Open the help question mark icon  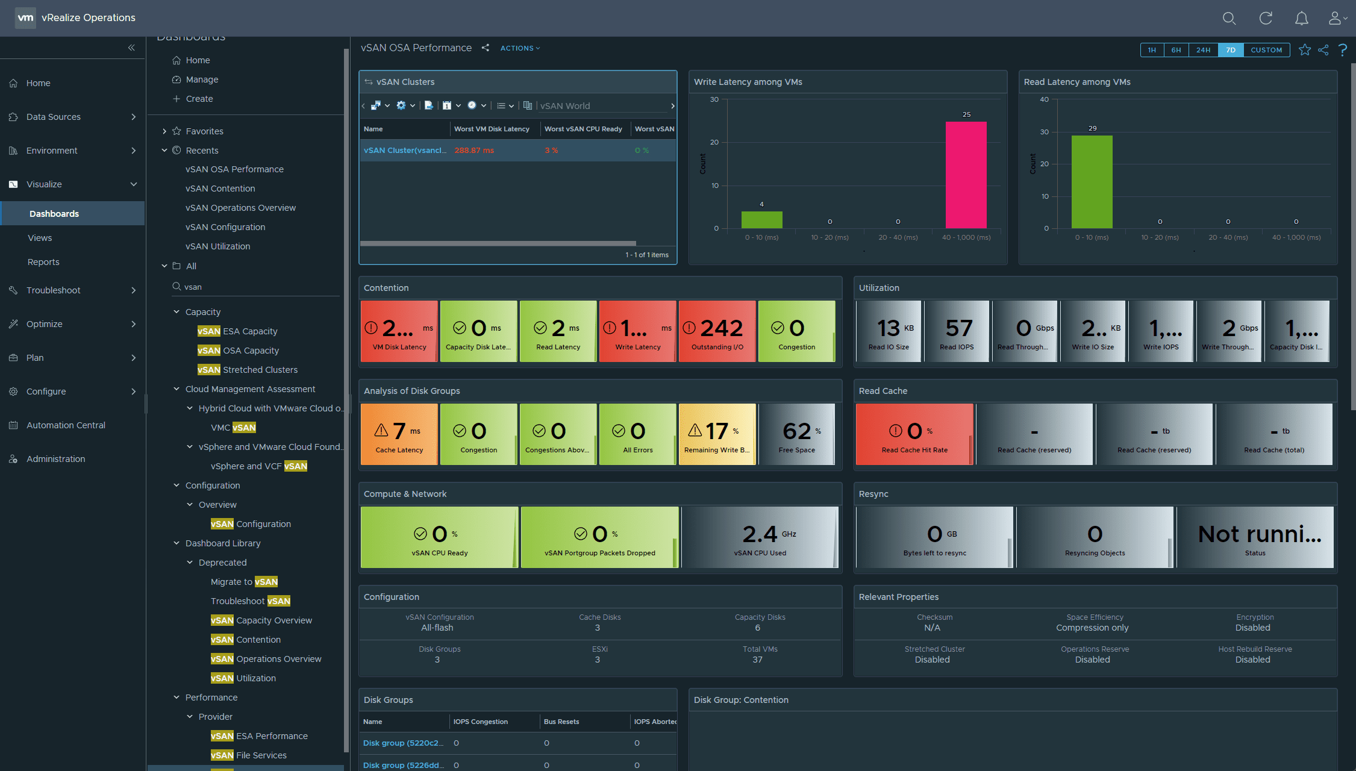click(1343, 50)
